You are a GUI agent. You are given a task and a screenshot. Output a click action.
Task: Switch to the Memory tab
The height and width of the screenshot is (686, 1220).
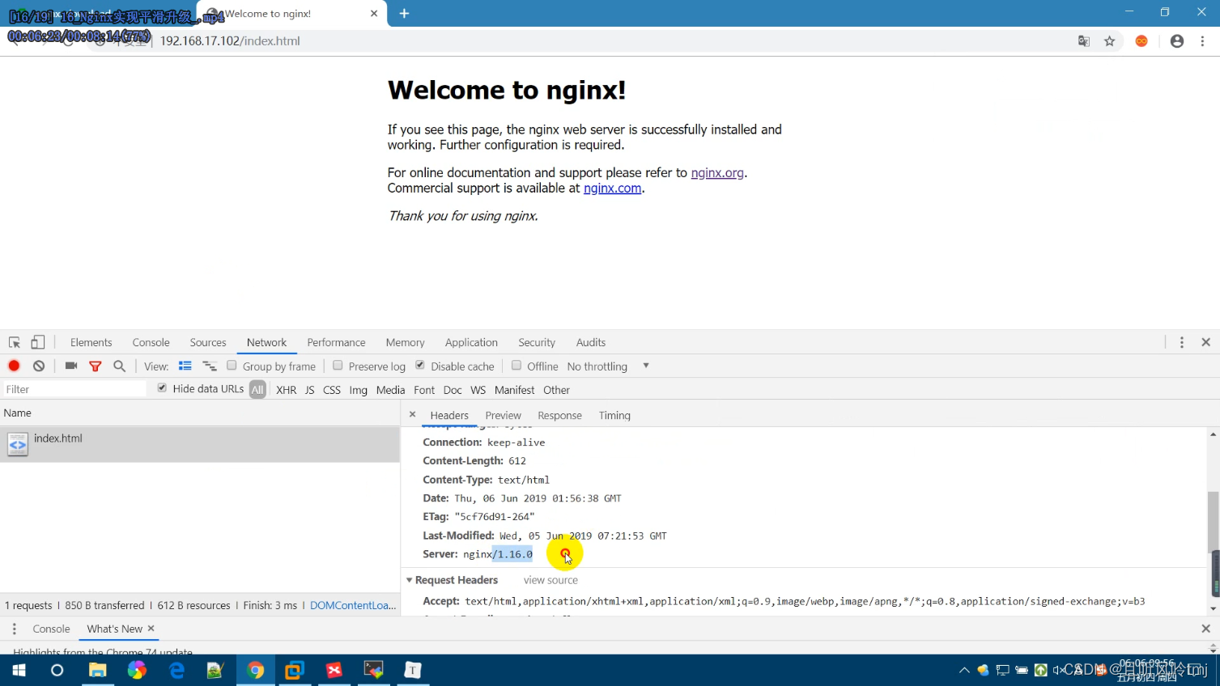tap(405, 342)
